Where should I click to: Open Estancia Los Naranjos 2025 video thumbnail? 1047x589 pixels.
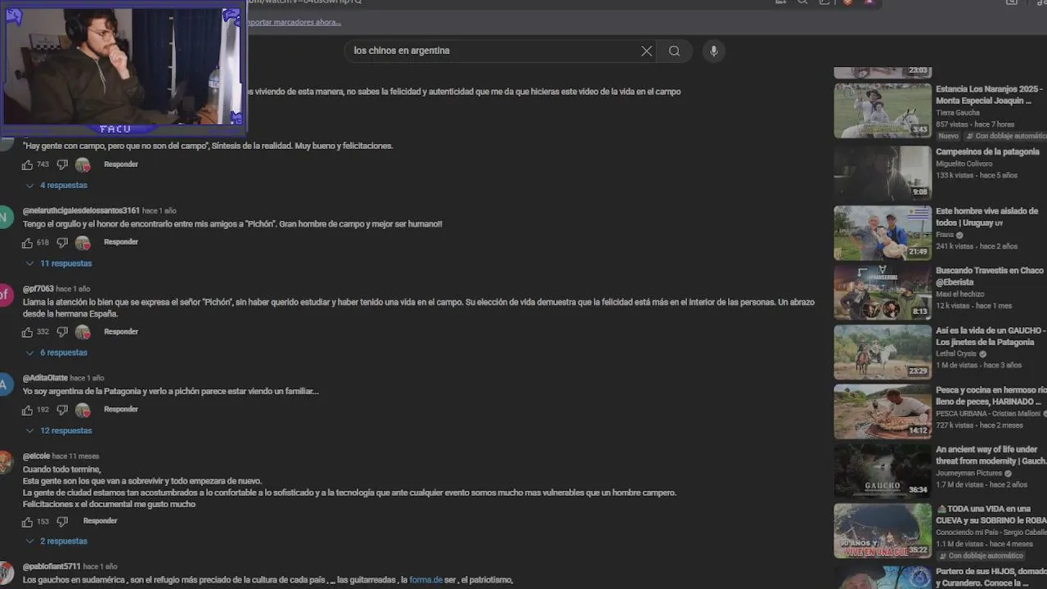click(883, 110)
